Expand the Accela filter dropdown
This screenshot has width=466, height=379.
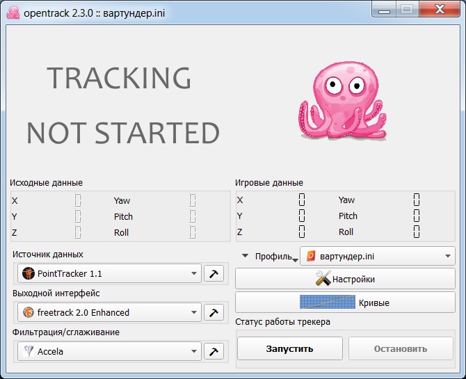click(x=109, y=351)
